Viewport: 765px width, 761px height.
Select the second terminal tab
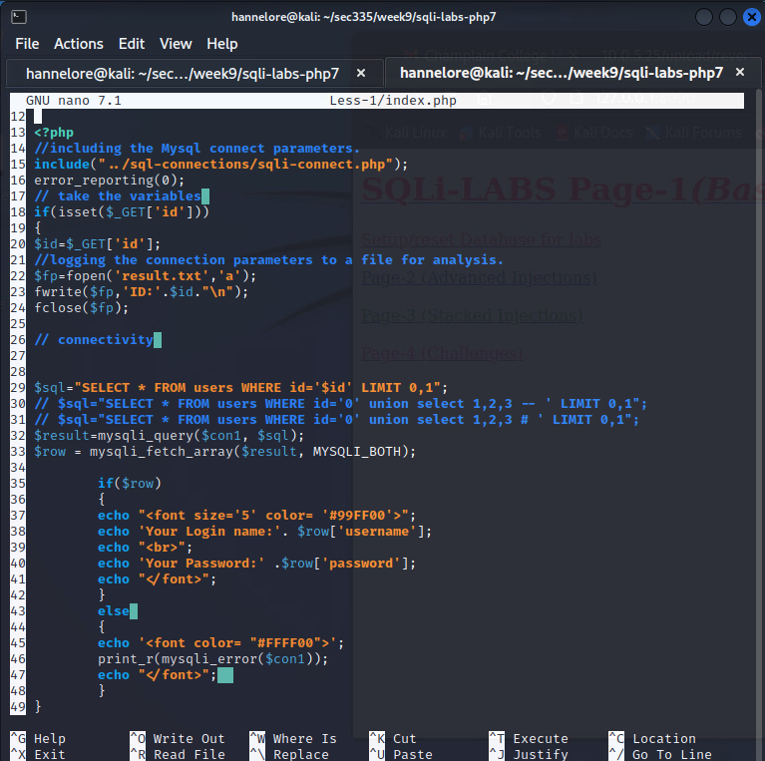561,73
